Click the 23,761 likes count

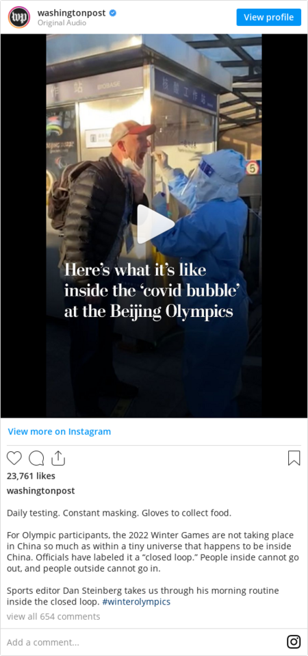coord(31,476)
